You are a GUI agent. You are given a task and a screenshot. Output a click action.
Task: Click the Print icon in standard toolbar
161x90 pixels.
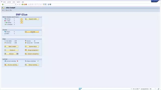pos(29,4)
